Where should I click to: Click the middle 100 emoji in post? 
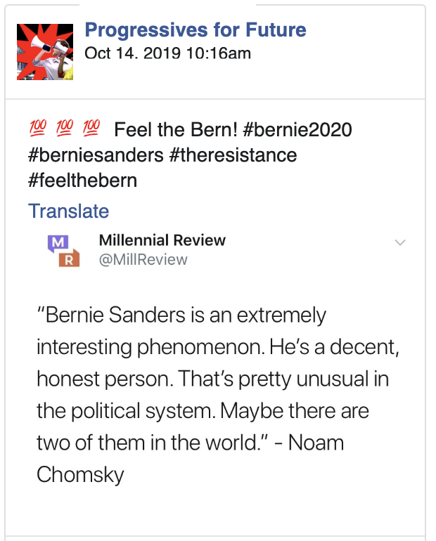pyautogui.click(x=65, y=129)
